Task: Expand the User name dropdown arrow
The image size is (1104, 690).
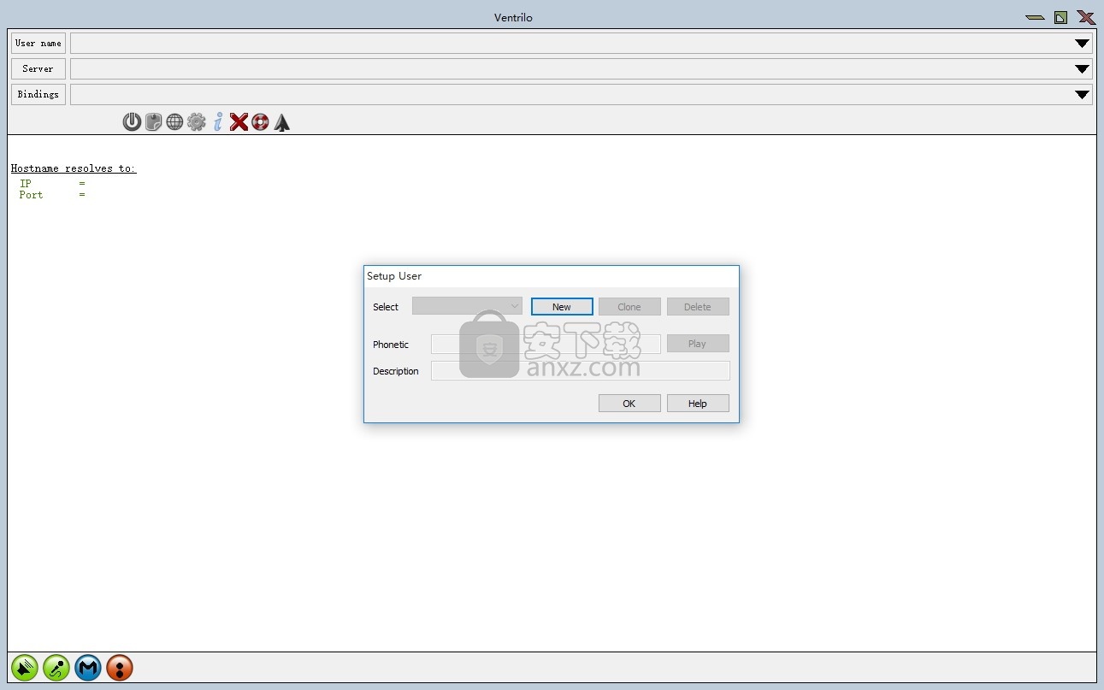Action: 1082,44
